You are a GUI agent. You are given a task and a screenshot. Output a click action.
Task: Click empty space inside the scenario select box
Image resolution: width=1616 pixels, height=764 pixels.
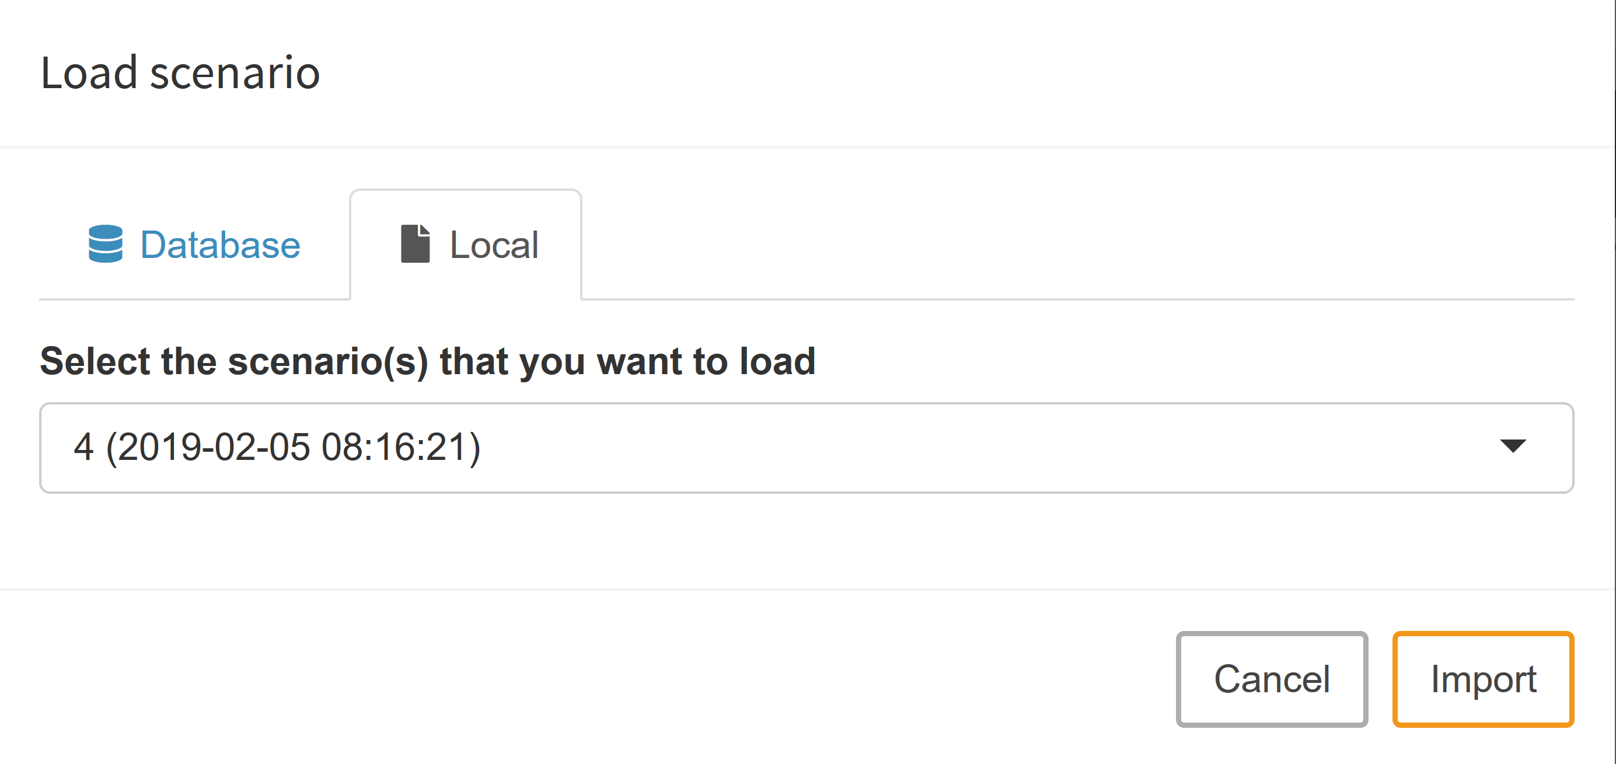[x=941, y=448]
